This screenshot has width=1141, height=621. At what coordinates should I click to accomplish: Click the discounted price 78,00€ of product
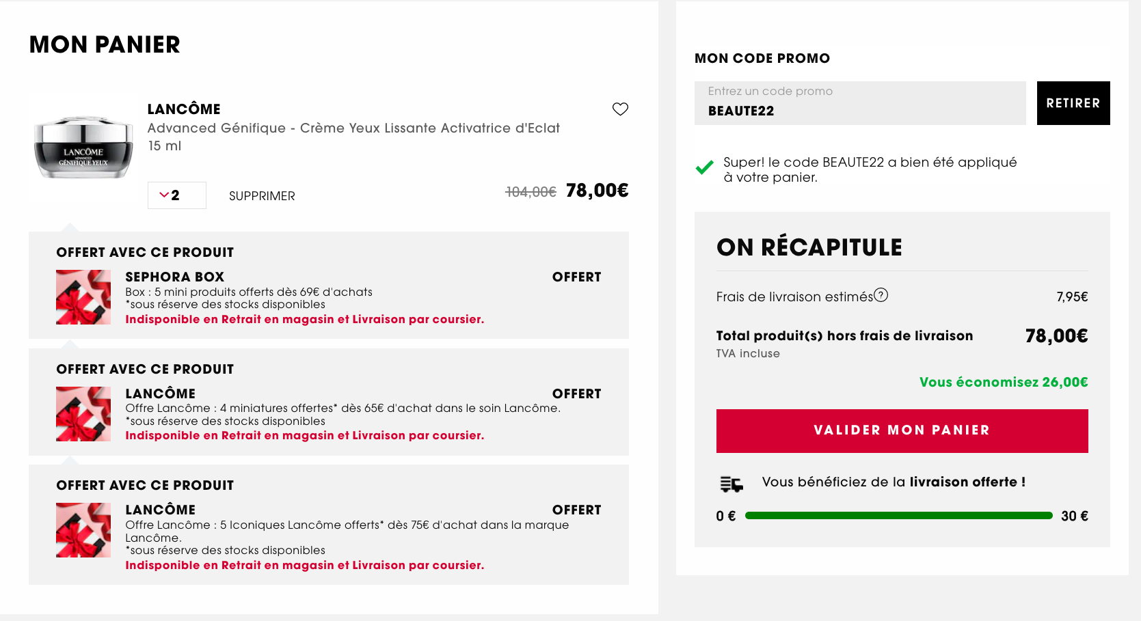coord(598,191)
